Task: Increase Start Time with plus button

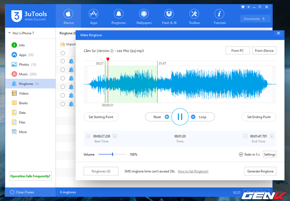Action: 115,136
